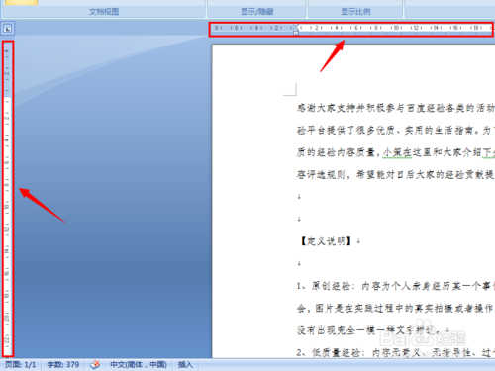Viewport: 495px width, 371px height.
Task: Click first text line beginning 感谢大家支持
Action: point(396,108)
